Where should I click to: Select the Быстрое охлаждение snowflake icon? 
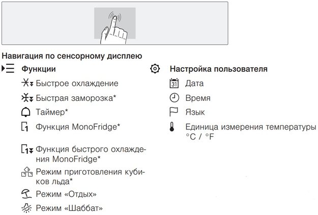click(27, 84)
